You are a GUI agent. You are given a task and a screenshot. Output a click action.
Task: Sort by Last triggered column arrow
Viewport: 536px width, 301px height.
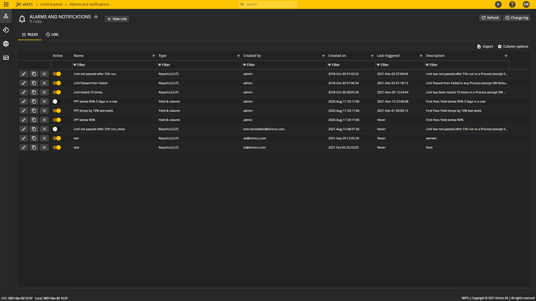click(x=421, y=56)
